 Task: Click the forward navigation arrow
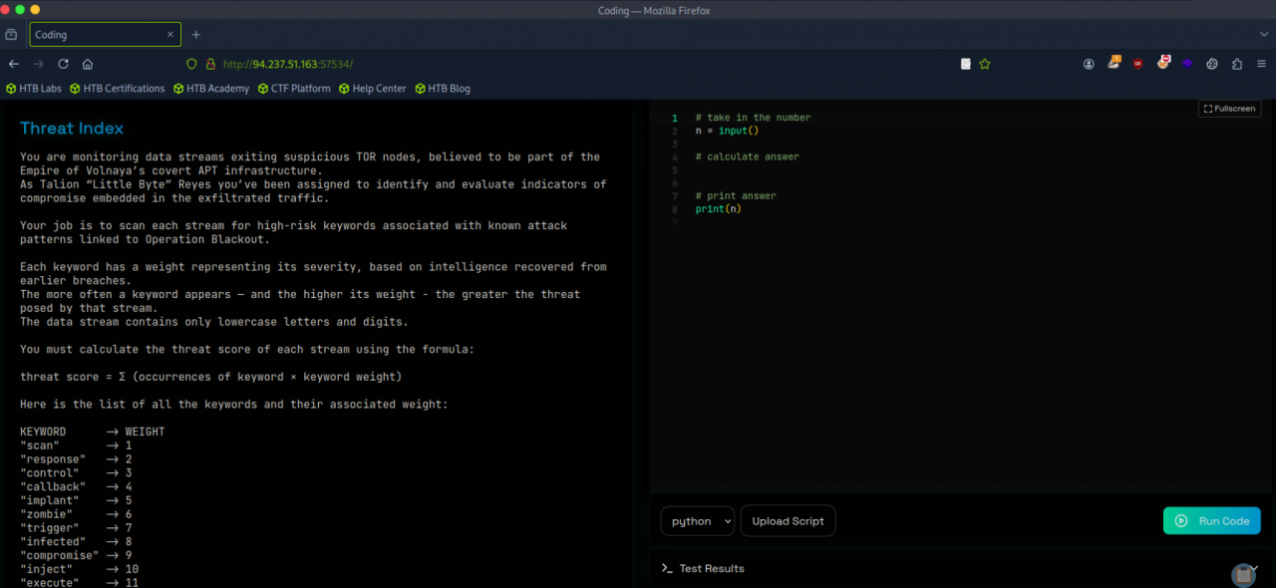(38, 63)
